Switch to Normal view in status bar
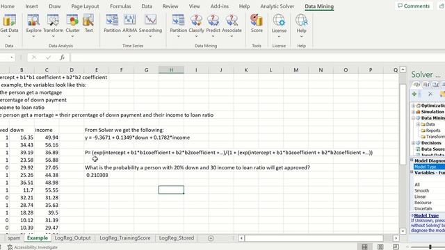 (x=364, y=247)
